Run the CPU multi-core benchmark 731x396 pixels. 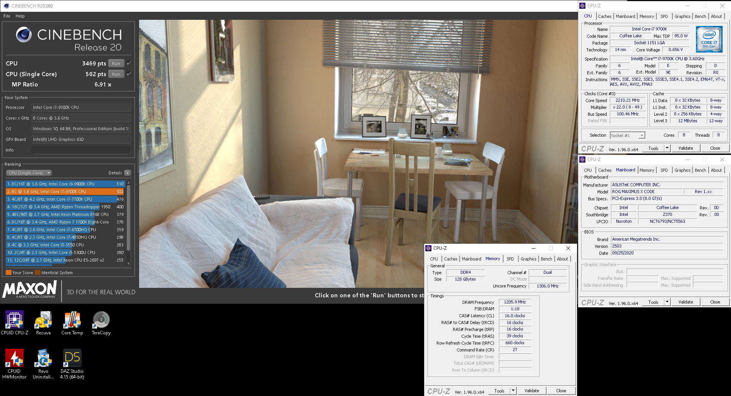(x=116, y=64)
